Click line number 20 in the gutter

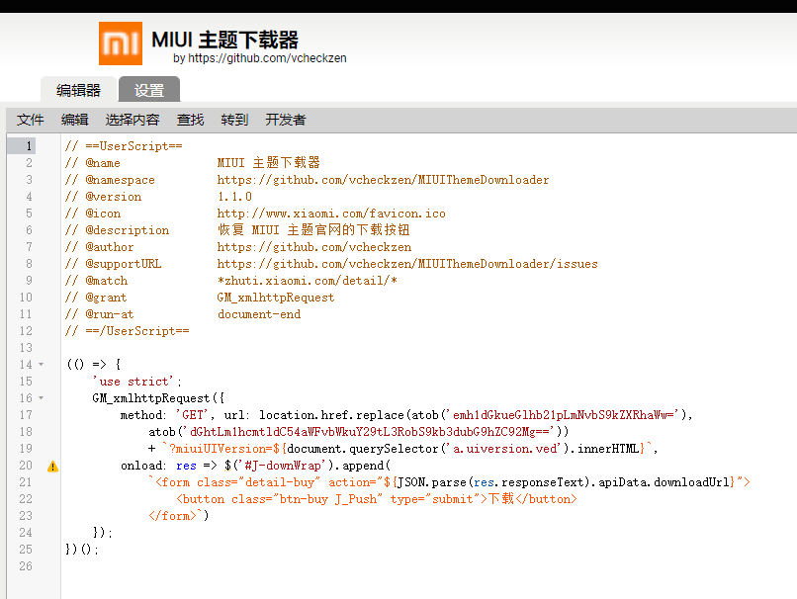point(25,465)
